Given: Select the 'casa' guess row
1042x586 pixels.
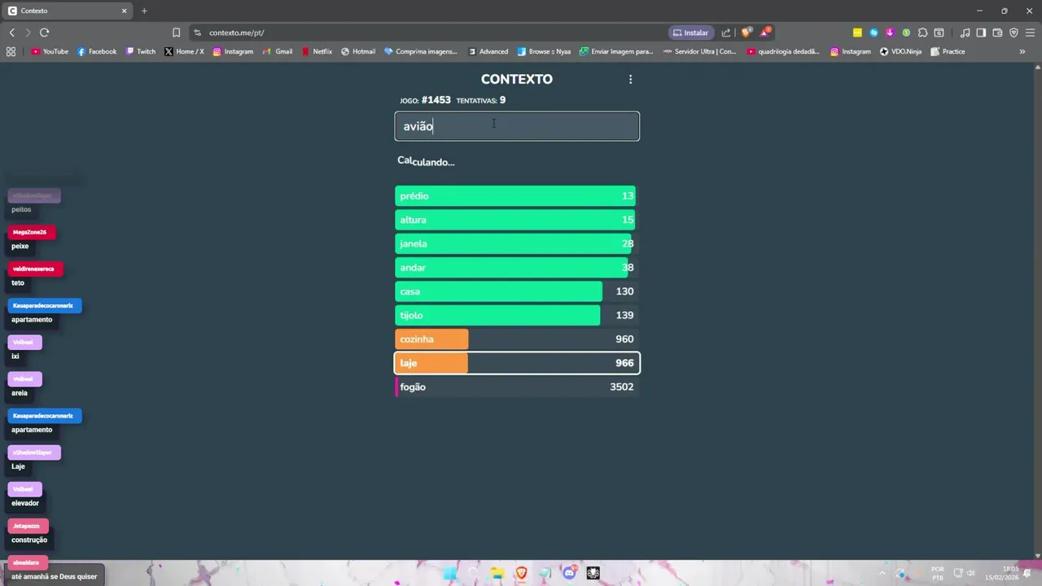Looking at the screenshot, I should [x=517, y=291].
